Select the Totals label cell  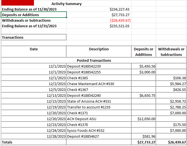click(x=34, y=142)
